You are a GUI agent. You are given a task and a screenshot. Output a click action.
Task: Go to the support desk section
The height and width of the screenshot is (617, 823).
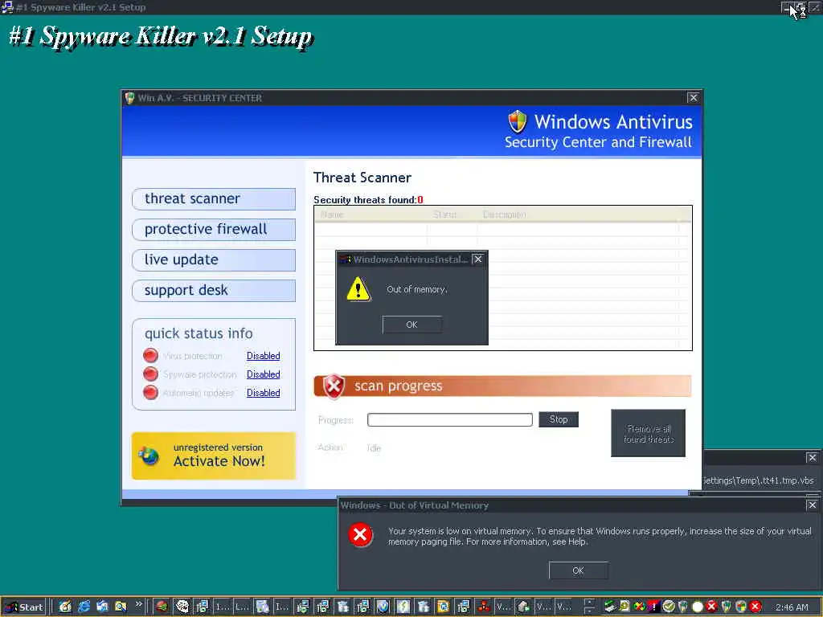coord(214,290)
